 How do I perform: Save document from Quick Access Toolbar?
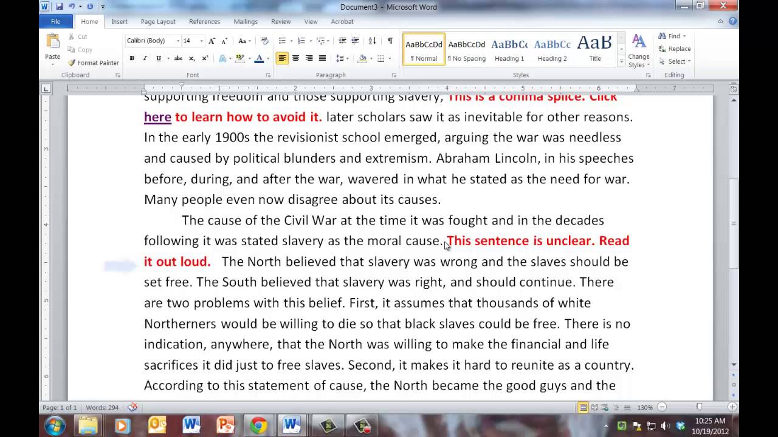point(59,7)
